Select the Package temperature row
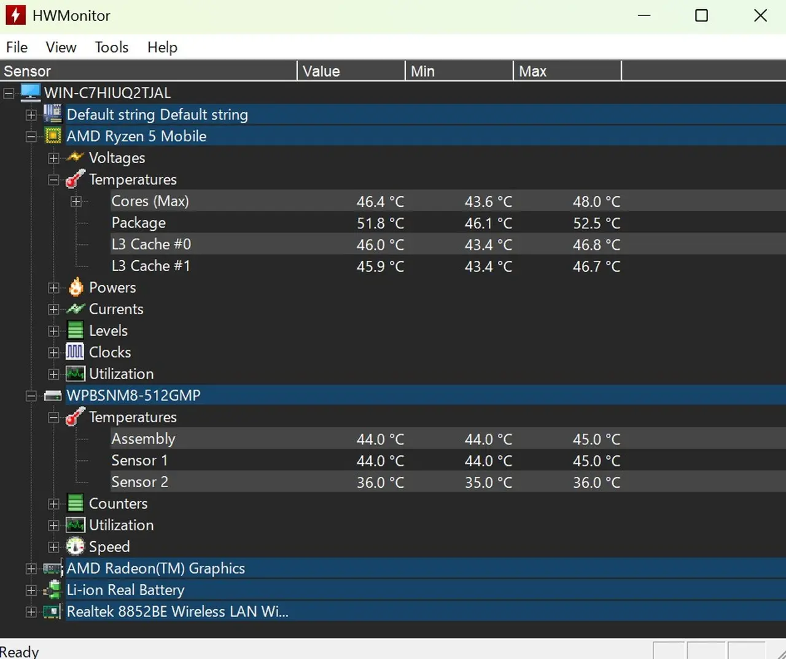Image resolution: width=786 pixels, height=659 pixels. [x=138, y=223]
